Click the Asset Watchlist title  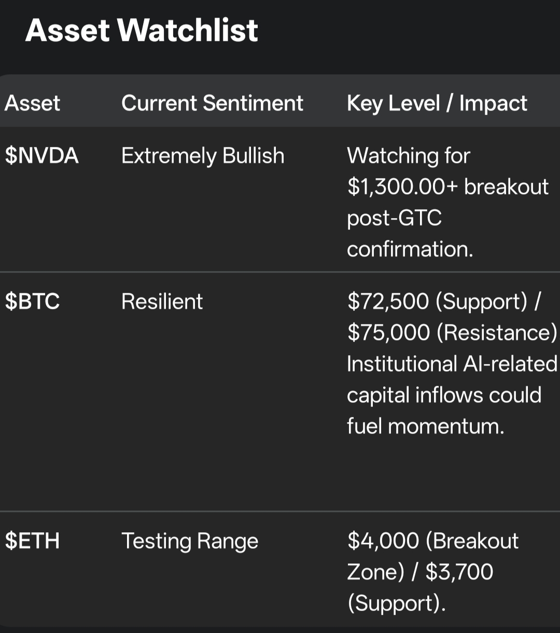tap(142, 30)
